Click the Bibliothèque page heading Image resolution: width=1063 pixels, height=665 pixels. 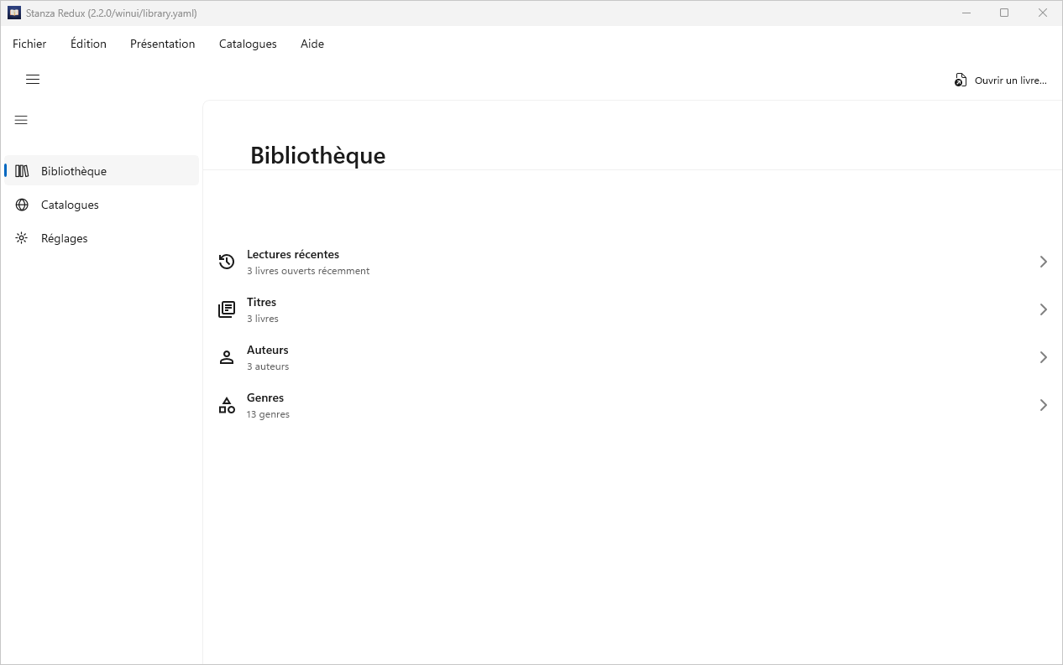click(318, 155)
